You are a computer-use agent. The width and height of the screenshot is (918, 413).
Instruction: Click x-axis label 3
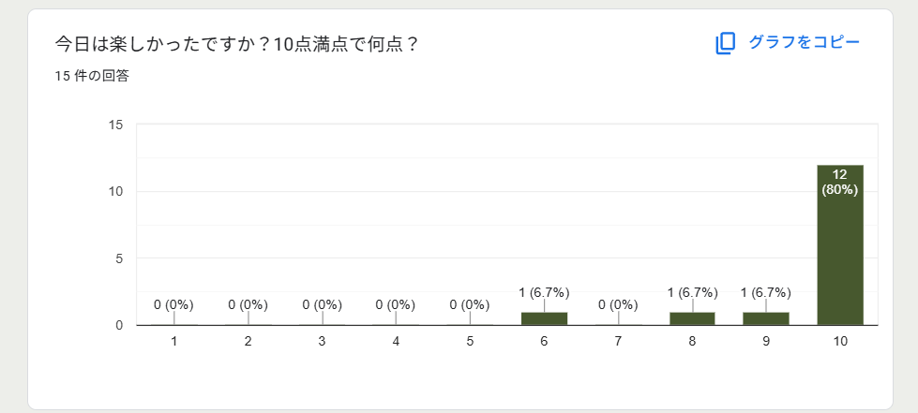[322, 342]
